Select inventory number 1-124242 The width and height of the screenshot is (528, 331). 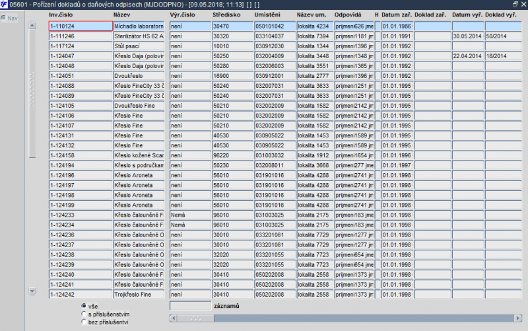pyautogui.click(x=81, y=295)
